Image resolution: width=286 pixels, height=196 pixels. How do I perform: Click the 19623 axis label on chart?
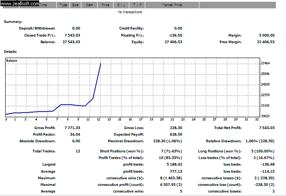(x=265, y=116)
